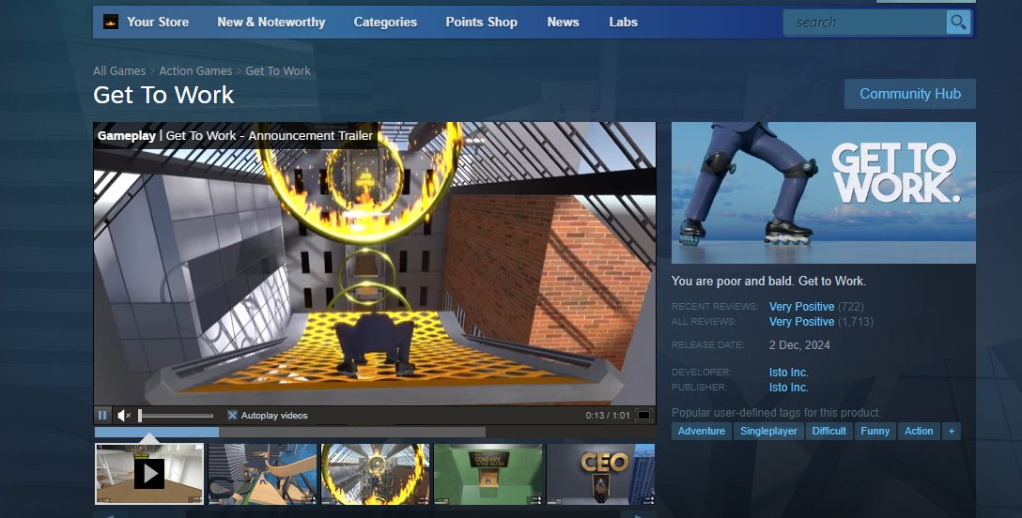Follow the Action Games breadcrumb link
The height and width of the screenshot is (518, 1022).
(195, 71)
